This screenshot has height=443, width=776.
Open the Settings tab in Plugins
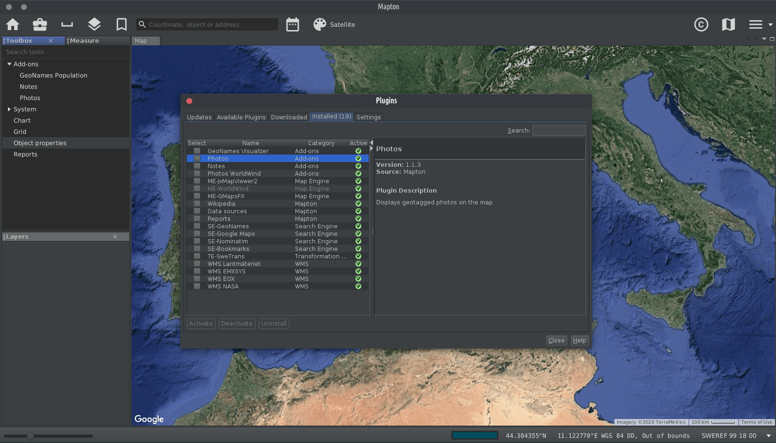(x=368, y=117)
